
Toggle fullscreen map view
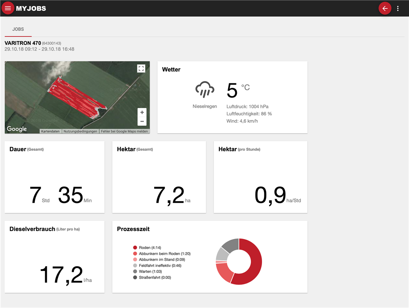[x=141, y=69]
